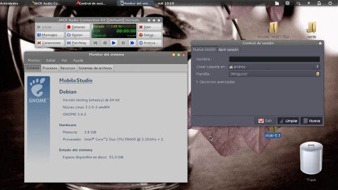Open the Plantilla dropdown
338x190 pixels.
point(274,74)
